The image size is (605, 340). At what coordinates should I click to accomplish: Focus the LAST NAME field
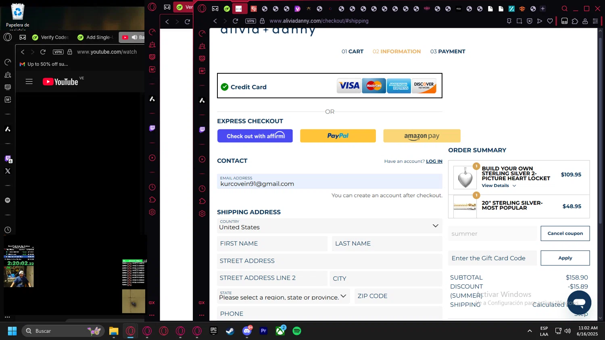click(387, 243)
